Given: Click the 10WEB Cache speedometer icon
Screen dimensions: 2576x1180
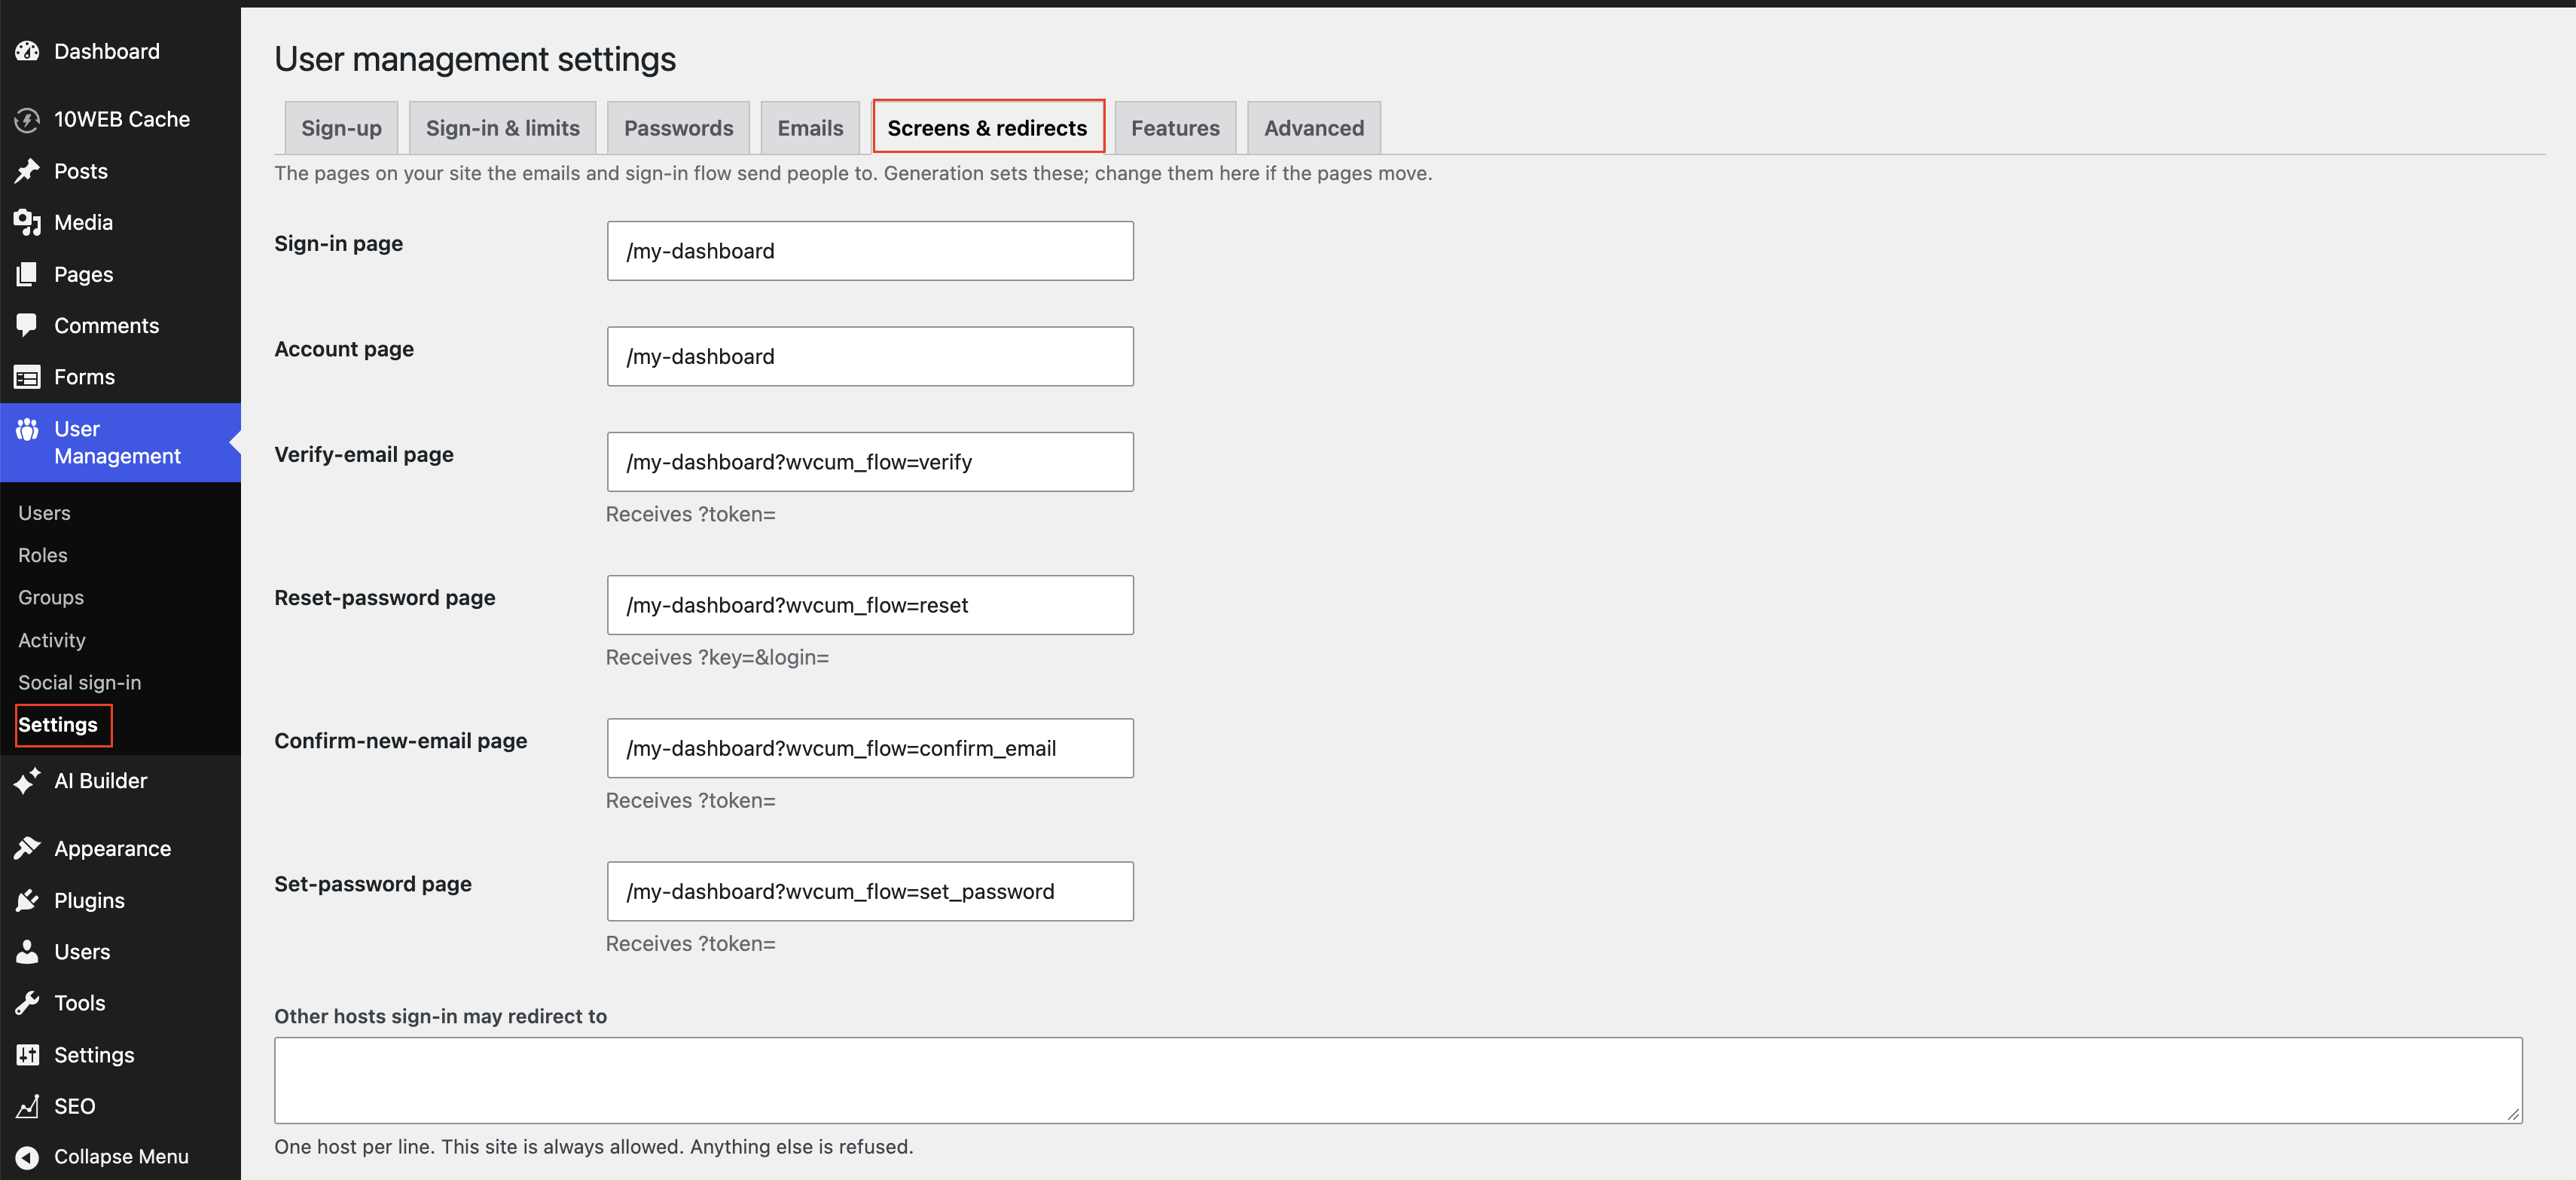Looking at the screenshot, I should point(27,120).
